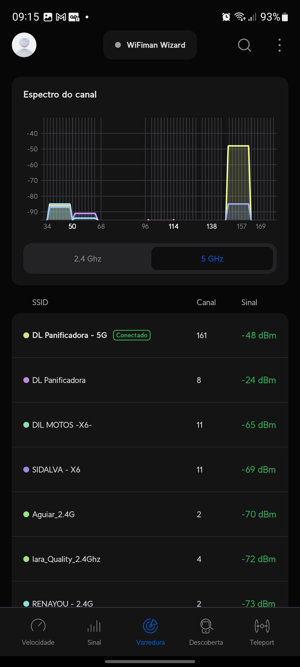Sort list by SSID column header

(x=40, y=302)
